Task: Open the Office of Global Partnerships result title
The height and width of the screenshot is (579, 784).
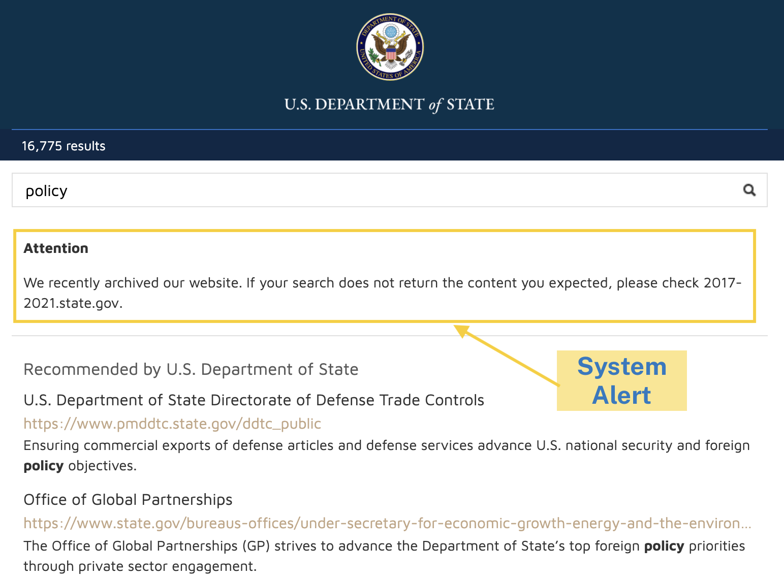Action: click(x=128, y=500)
